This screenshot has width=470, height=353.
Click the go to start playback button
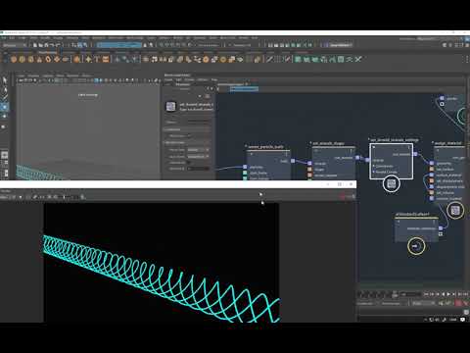(426, 294)
